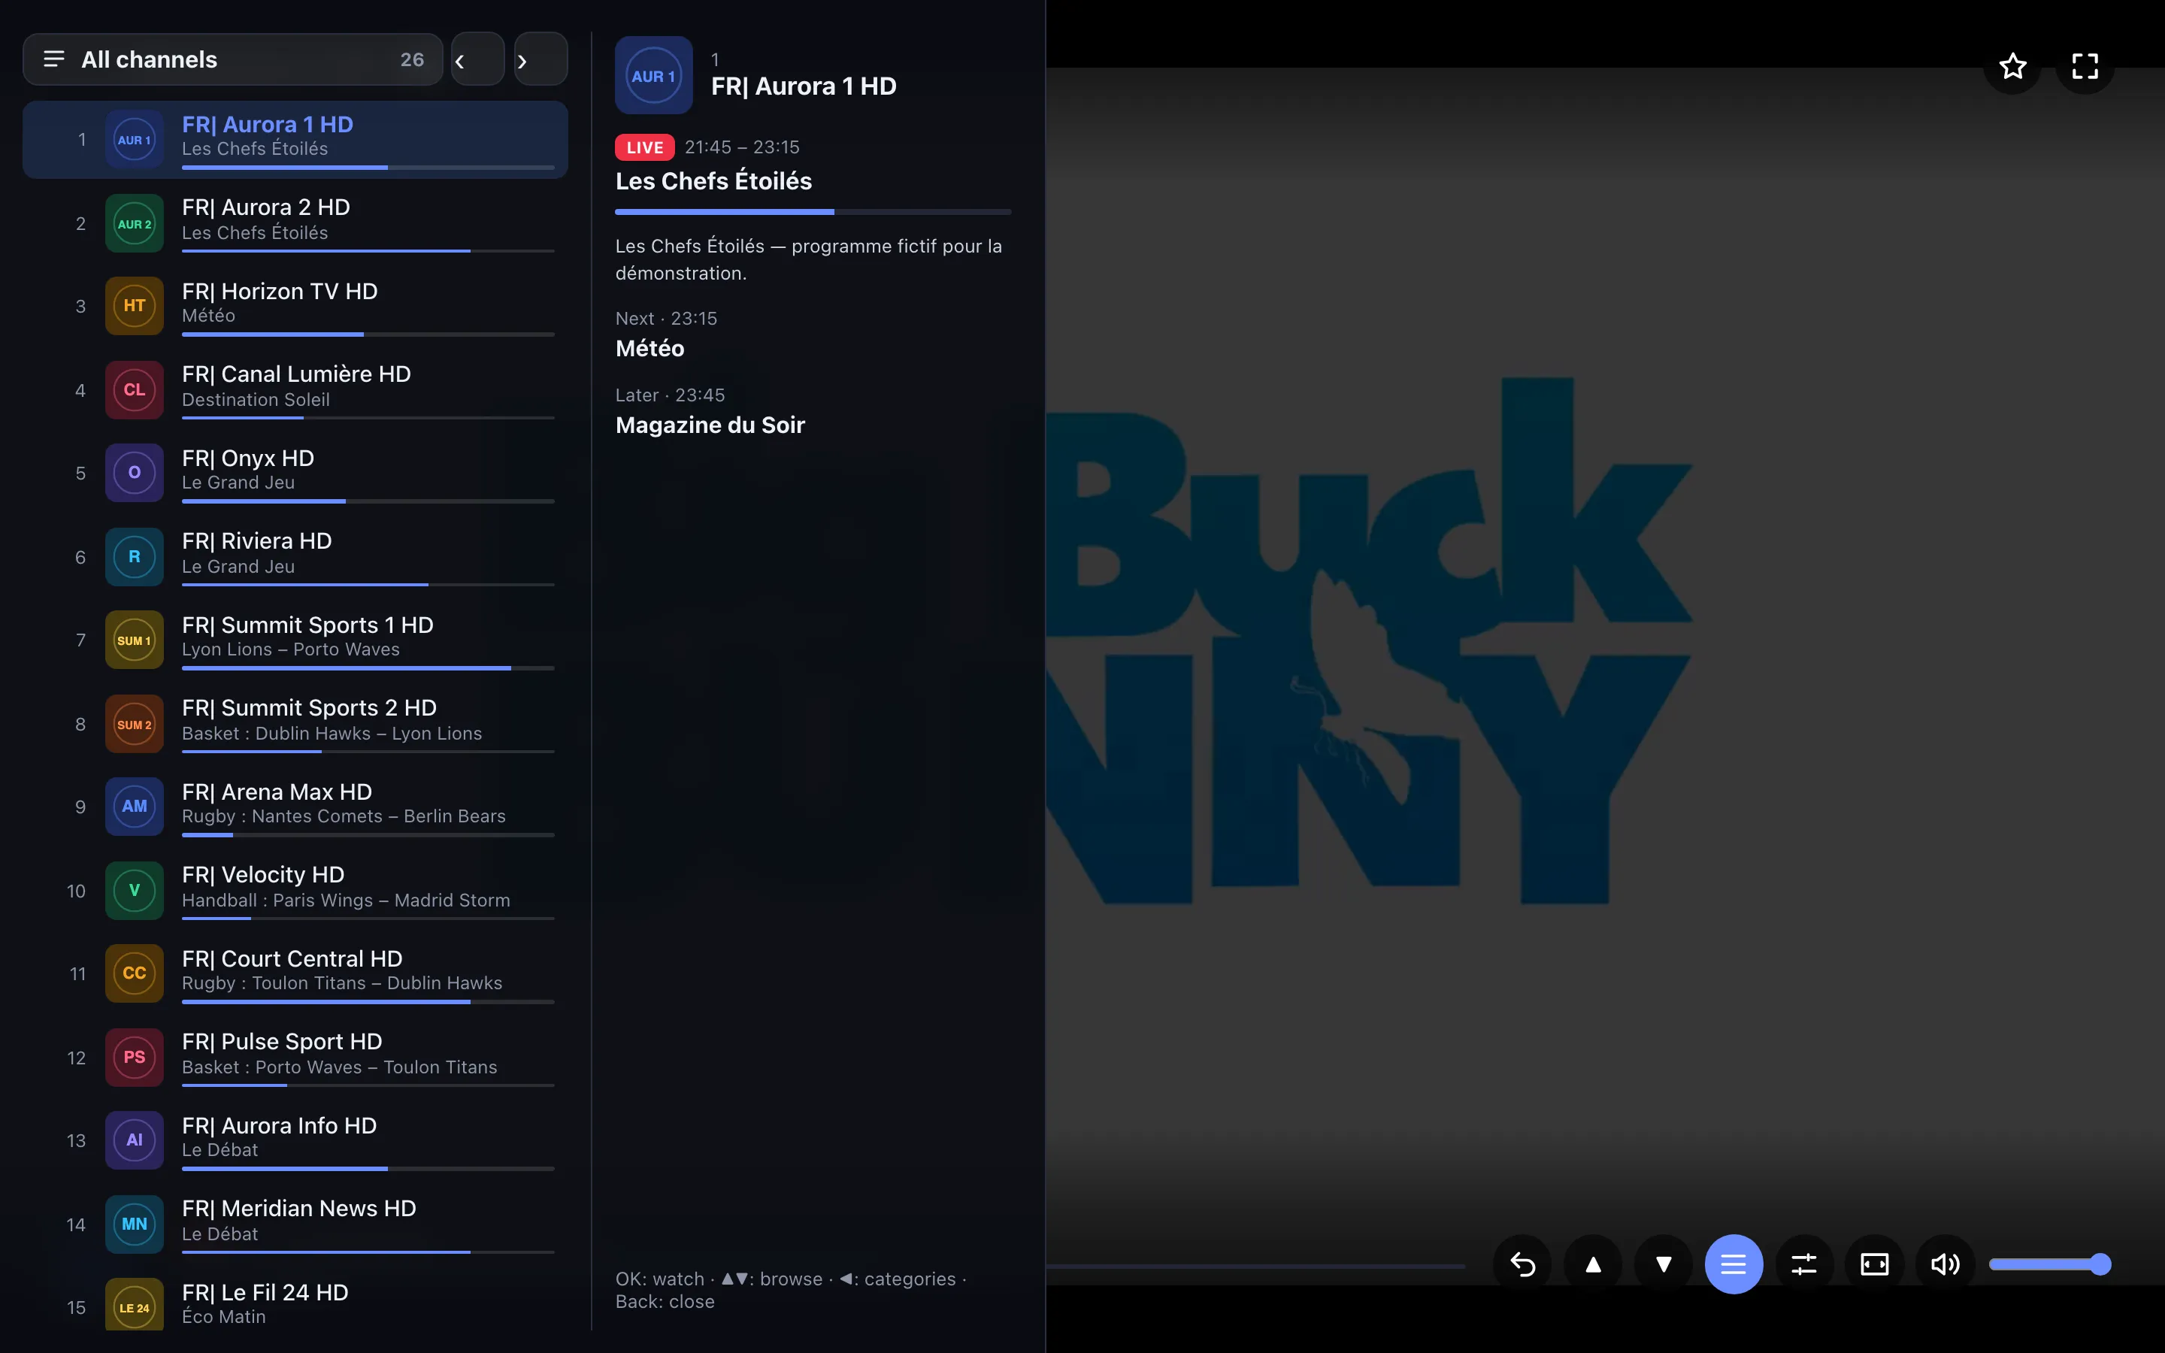Select FR| Aurora 1 HD channel row
The image size is (2165, 1353).
(x=295, y=140)
